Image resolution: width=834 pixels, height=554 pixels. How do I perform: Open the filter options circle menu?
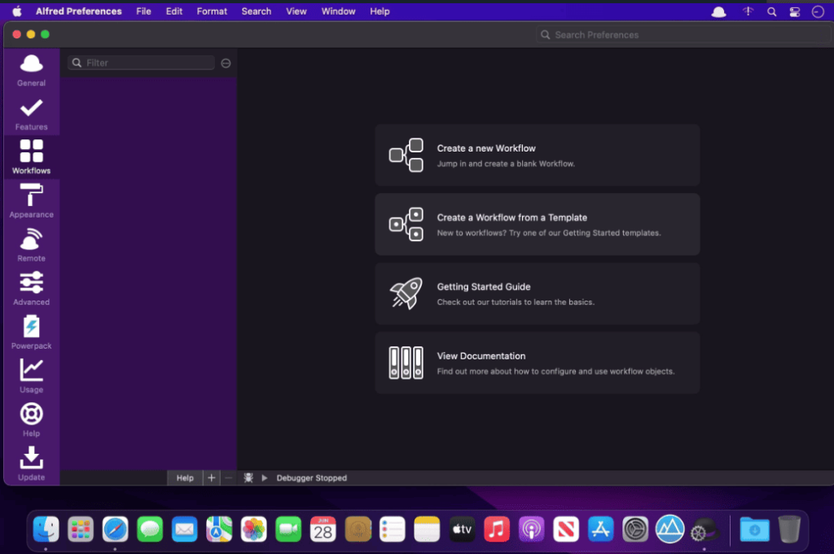(226, 64)
